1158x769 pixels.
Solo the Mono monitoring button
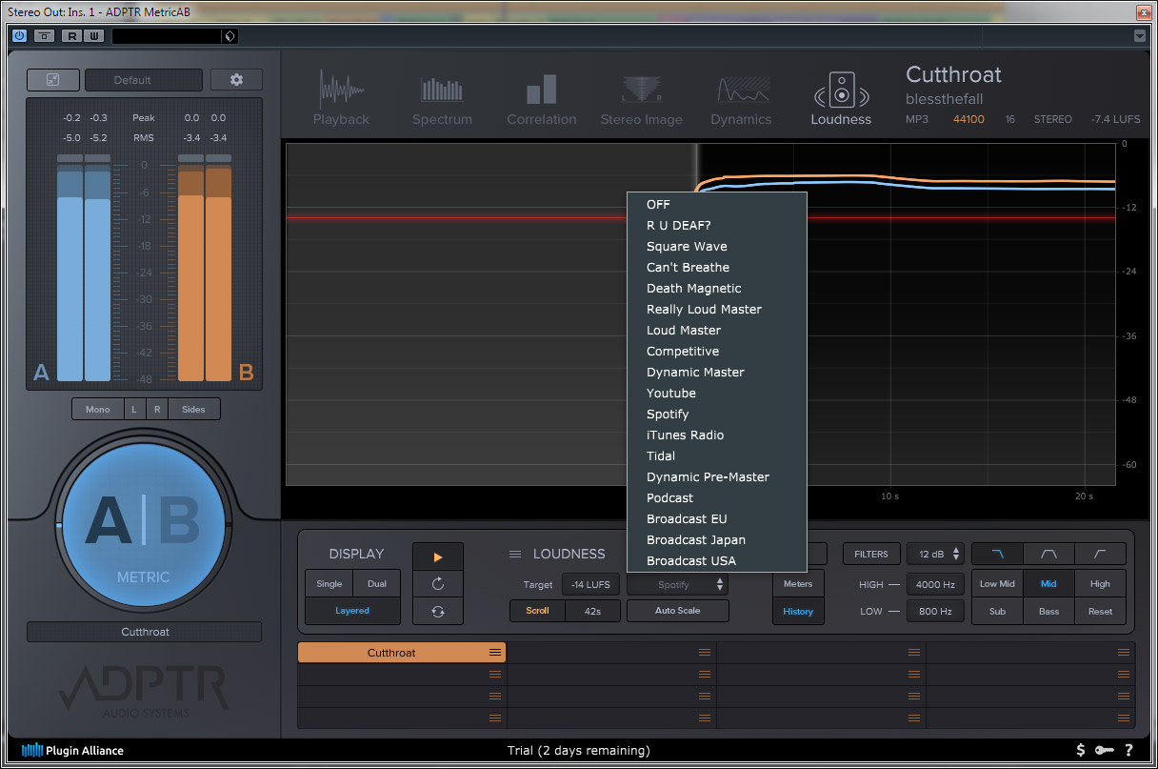point(97,409)
